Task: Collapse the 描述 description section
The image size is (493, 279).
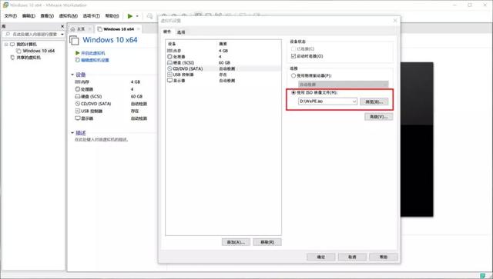Action: (72, 133)
